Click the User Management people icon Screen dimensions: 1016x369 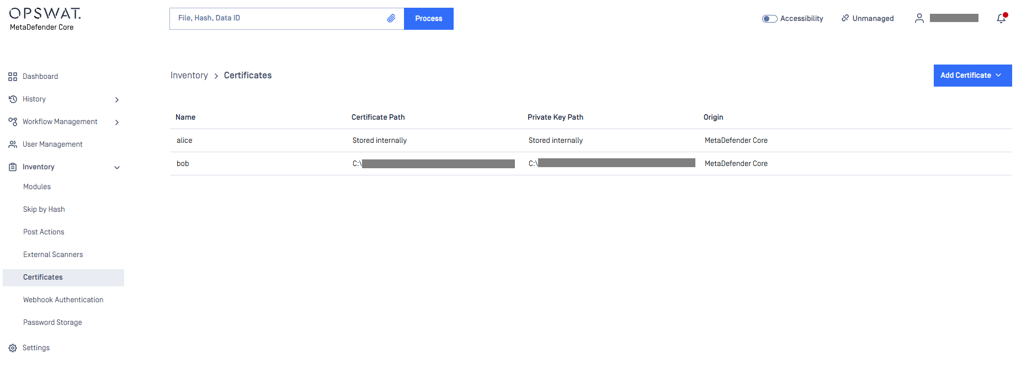coord(13,145)
